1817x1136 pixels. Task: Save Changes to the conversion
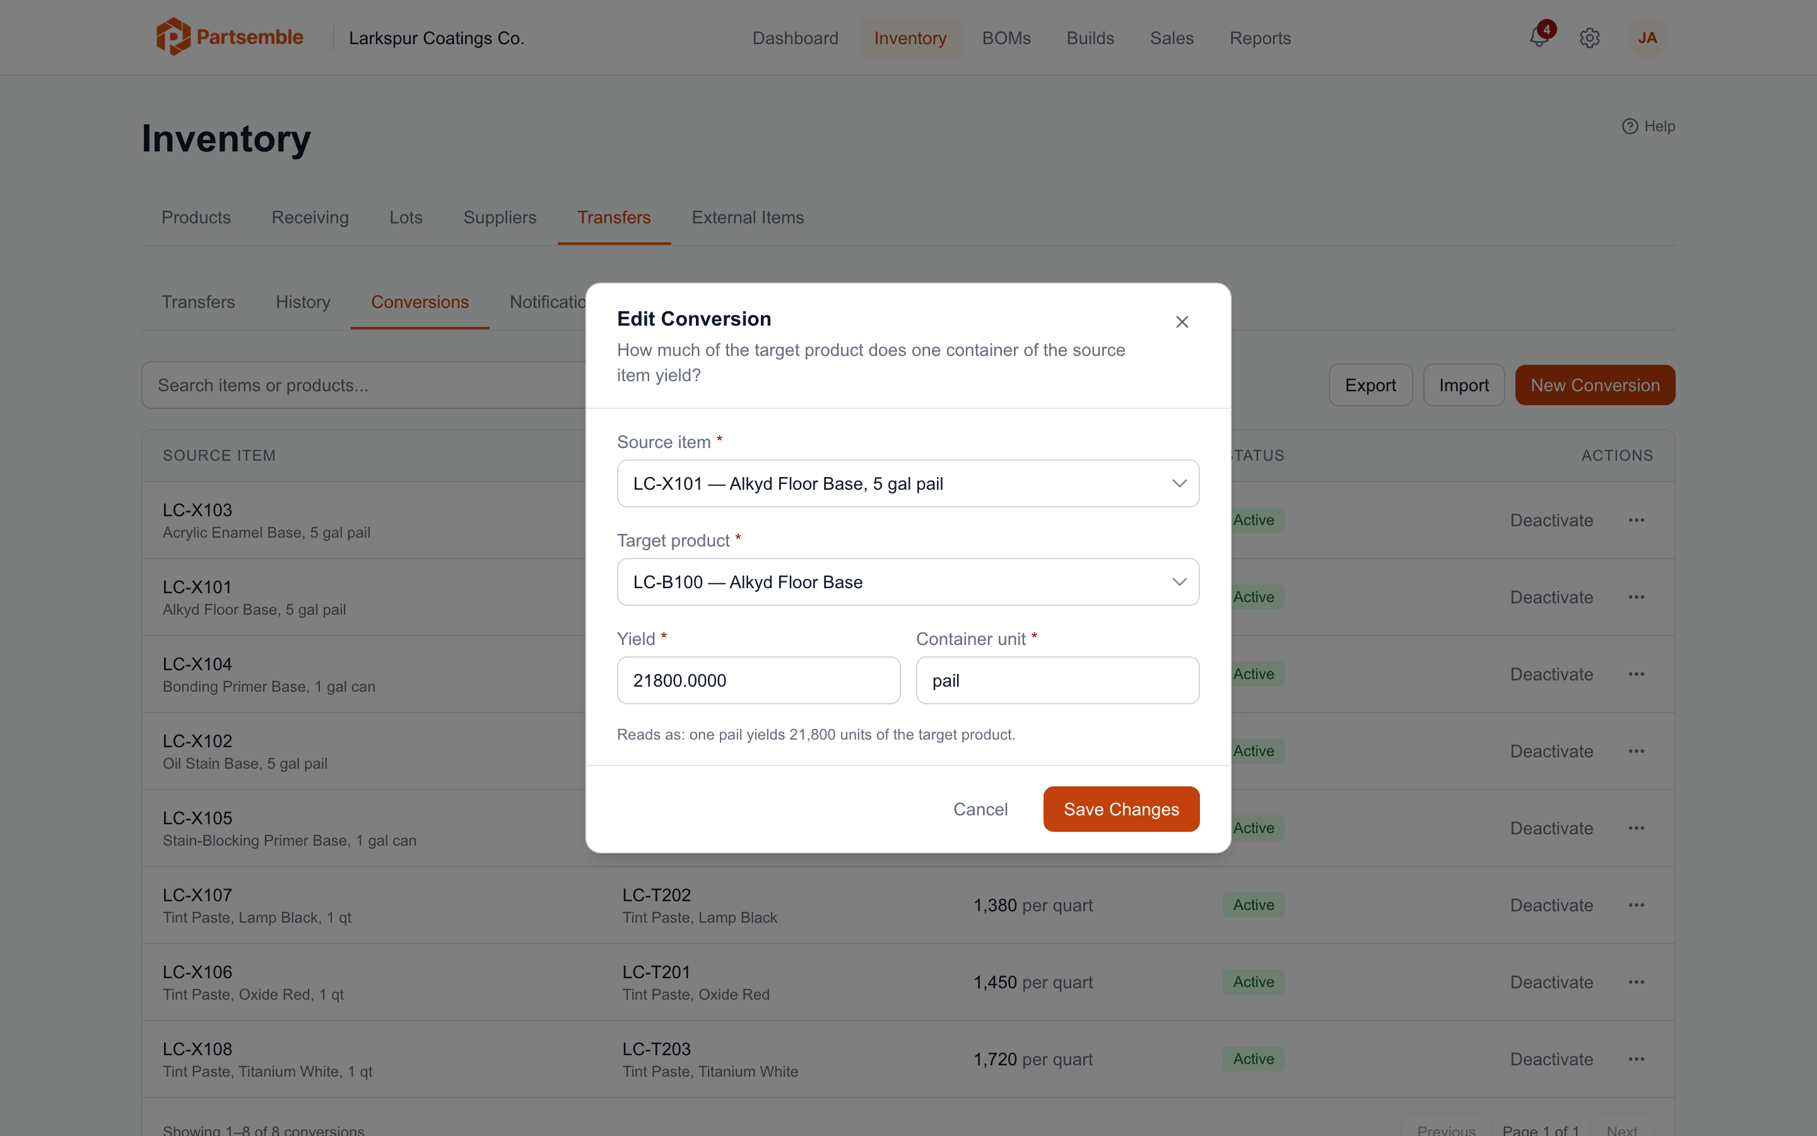[x=1121, y=809]
